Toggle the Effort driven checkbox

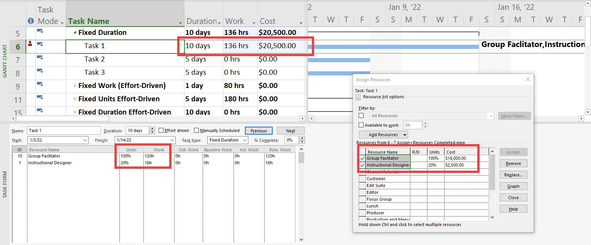161,130
